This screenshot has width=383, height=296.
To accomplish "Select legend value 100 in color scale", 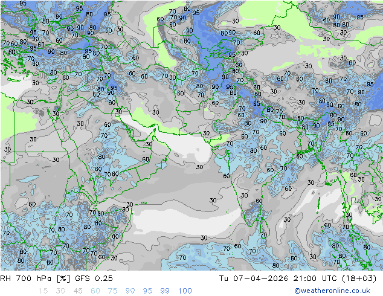I will tap(185, 291).
